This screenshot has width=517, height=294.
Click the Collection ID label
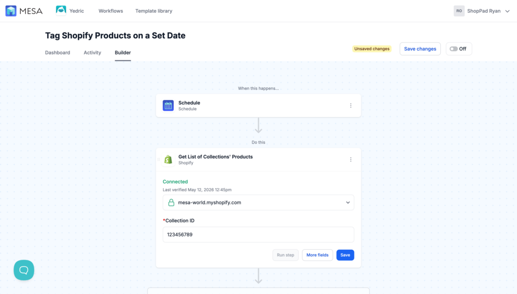(x=180, y=220)
